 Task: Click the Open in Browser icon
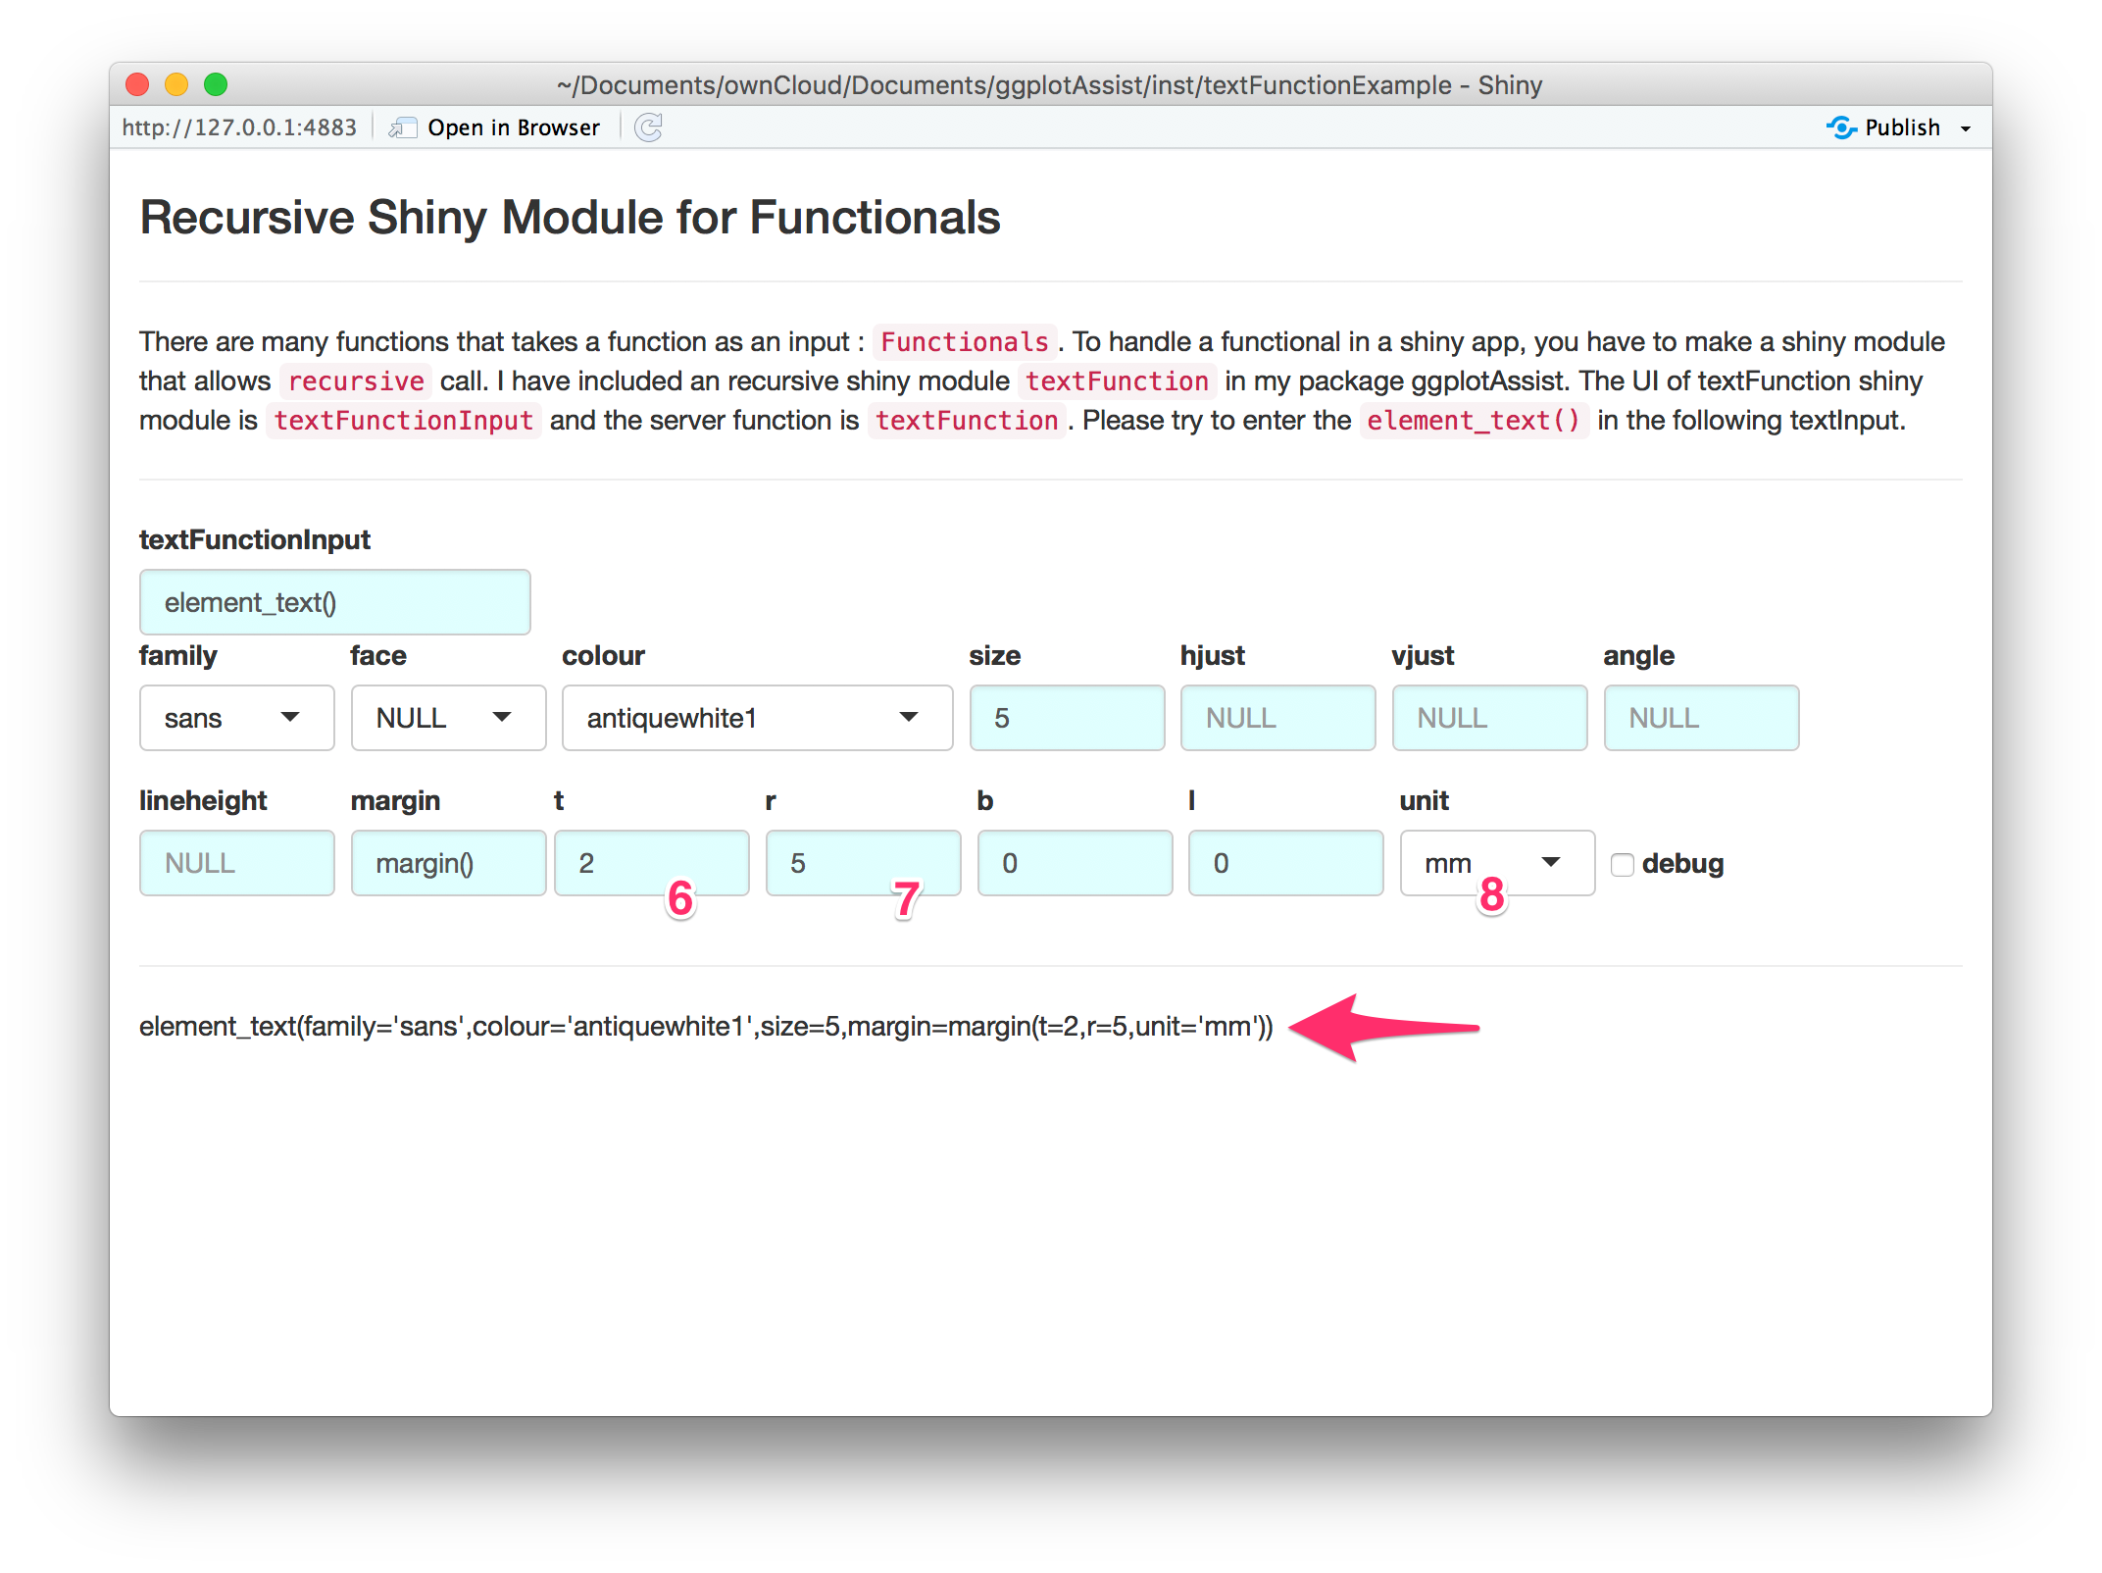click(402, 127)
